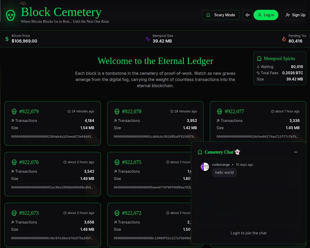This screenshot has width=310, height=248.
Task: Click the Mempool Size pulse icon
Action: tap(148, 39)
